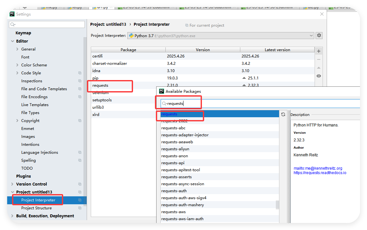367x230 pixels.
Task: Click the Version column header
Action: pyautogui.click(x=203, y=50)
